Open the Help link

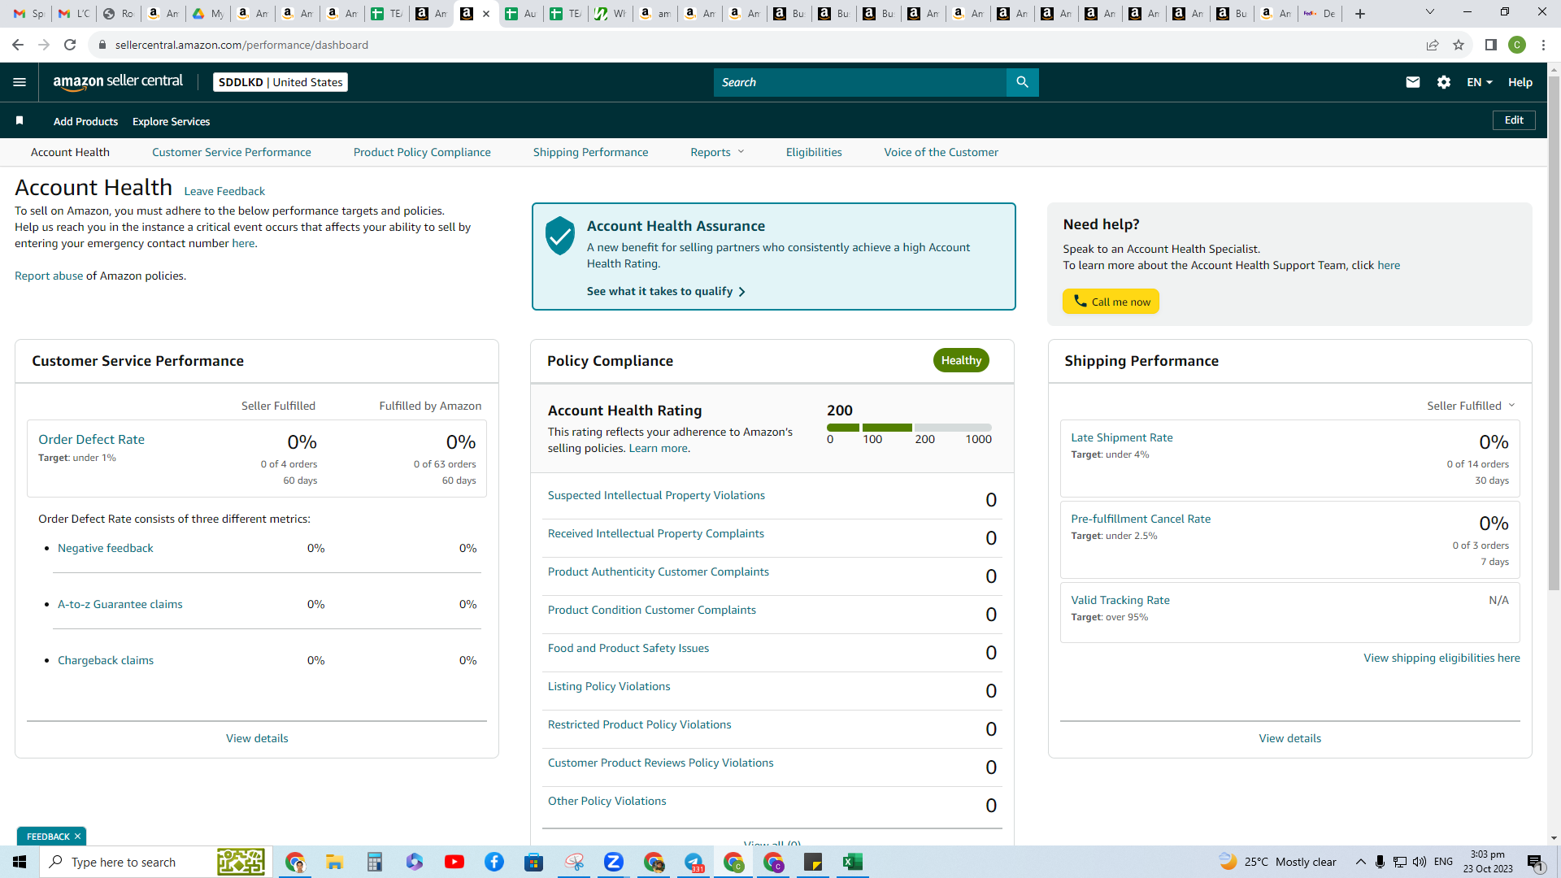coord(1520,82)
